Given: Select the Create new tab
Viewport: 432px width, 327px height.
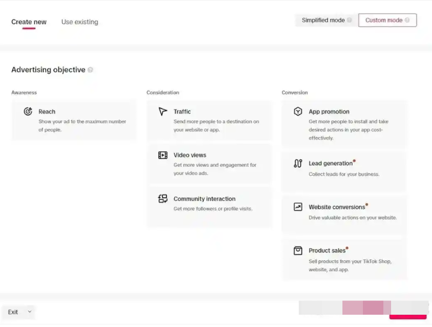Looking at the screenshot, I should coord(29,22).
